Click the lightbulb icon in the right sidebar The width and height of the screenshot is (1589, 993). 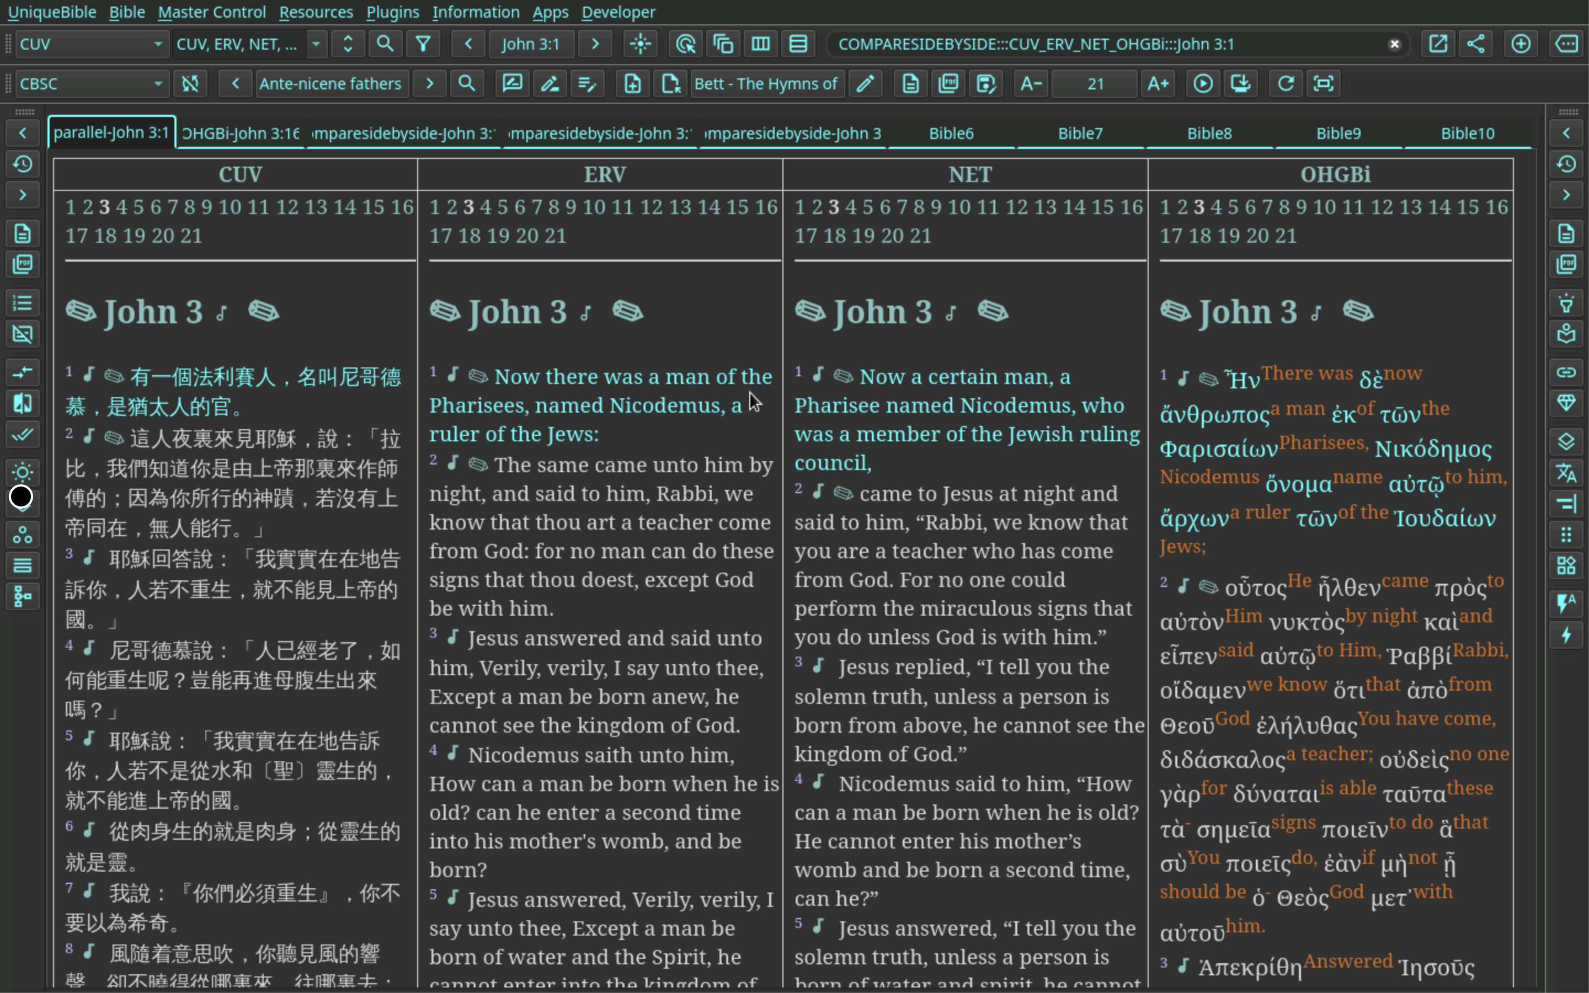click(x=1567, y=303)
